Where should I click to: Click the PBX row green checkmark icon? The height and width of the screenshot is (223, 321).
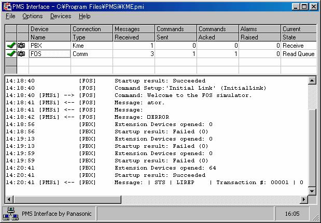tap(11, 45)
